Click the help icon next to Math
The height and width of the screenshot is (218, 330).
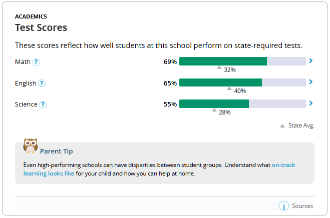36,62
